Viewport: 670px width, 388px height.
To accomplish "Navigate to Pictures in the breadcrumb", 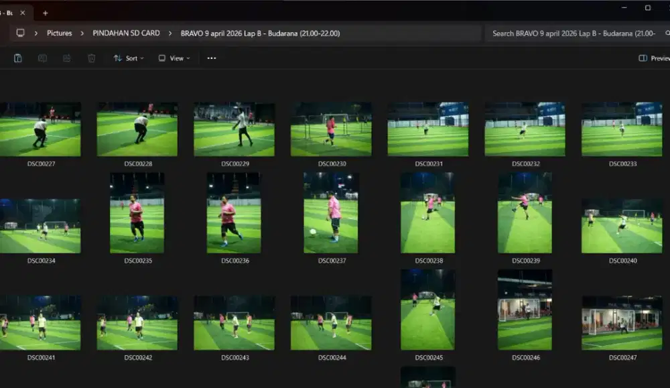I will pyautogui.click(x=59, y=33).
